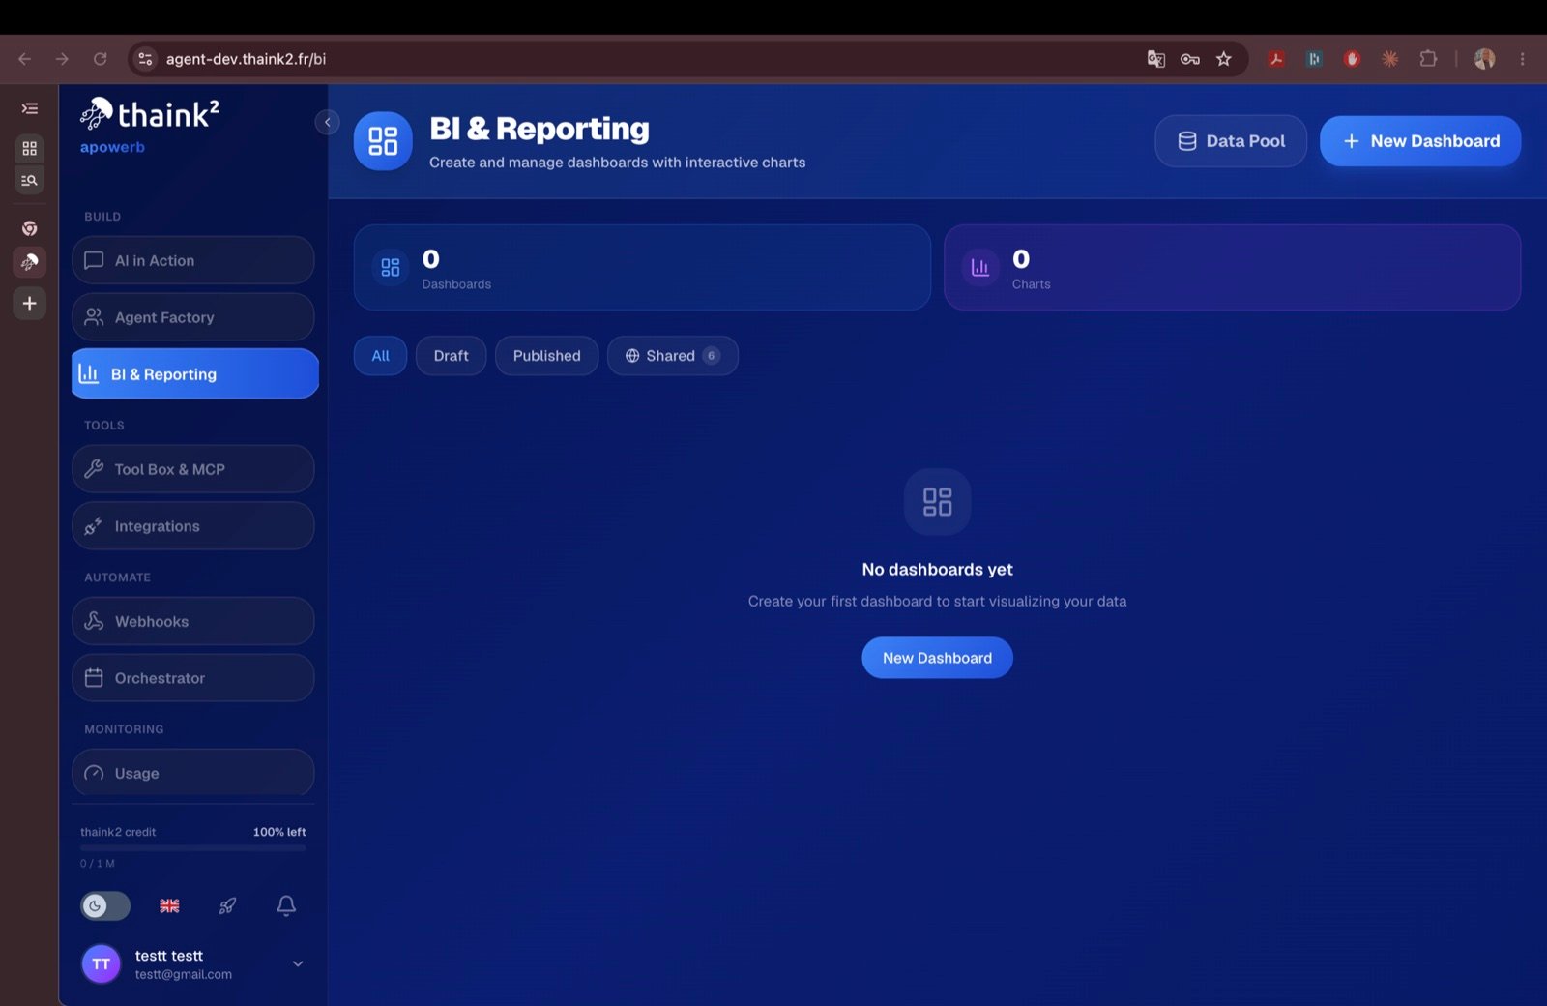This screenshot has width=1547, height=1006.
Task: Change language via UK flag icon
Action: (169, 906)
